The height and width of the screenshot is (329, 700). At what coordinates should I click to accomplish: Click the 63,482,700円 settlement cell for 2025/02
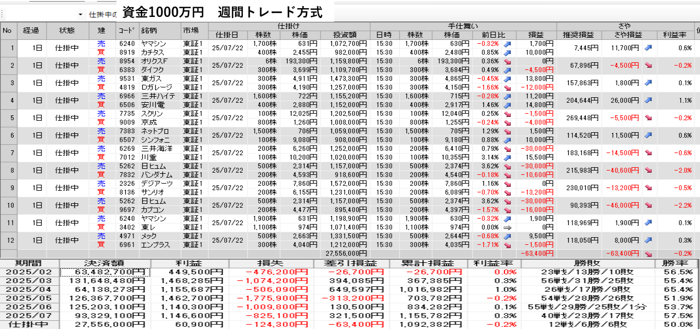coord(104,272)
